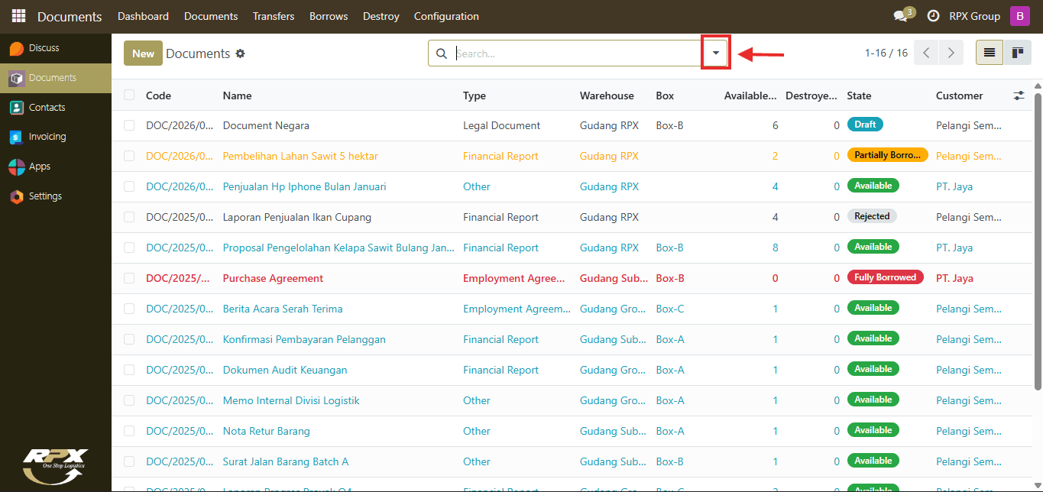Open the user avatar B menu

click(x=1020, y=16)
